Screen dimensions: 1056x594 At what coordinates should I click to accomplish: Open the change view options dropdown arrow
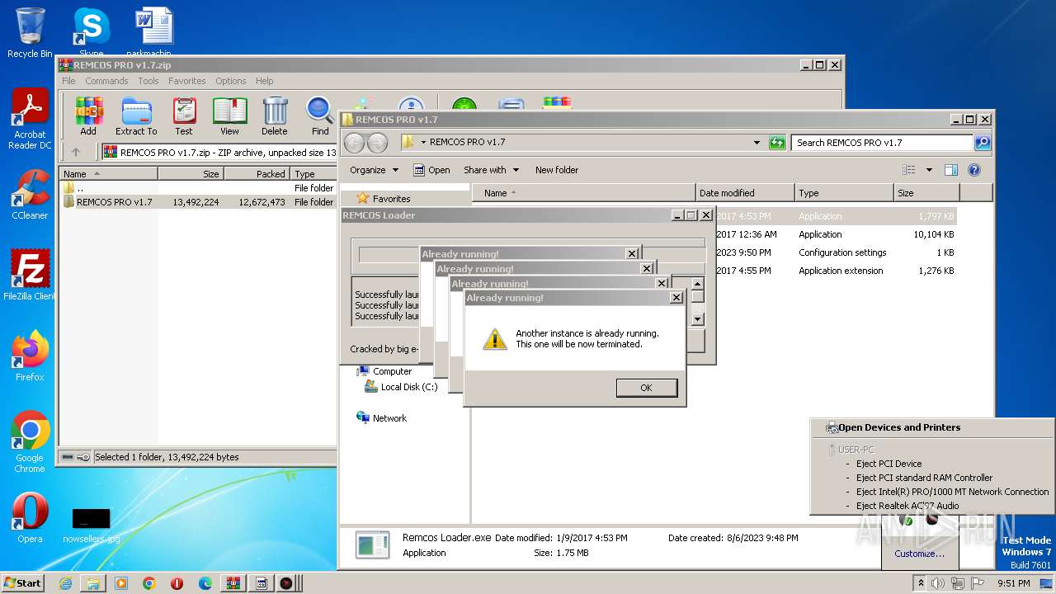pyautogui.click(x=929, y=170)
